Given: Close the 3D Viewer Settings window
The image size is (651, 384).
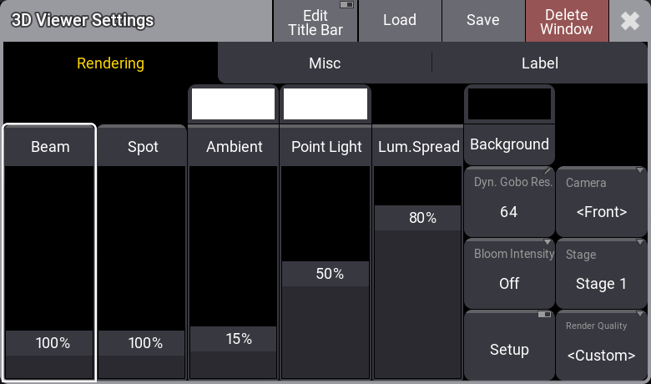Looking at the screenshot, I should tap(630, 21).
